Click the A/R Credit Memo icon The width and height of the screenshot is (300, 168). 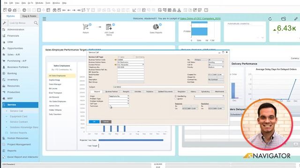point(109,27)
